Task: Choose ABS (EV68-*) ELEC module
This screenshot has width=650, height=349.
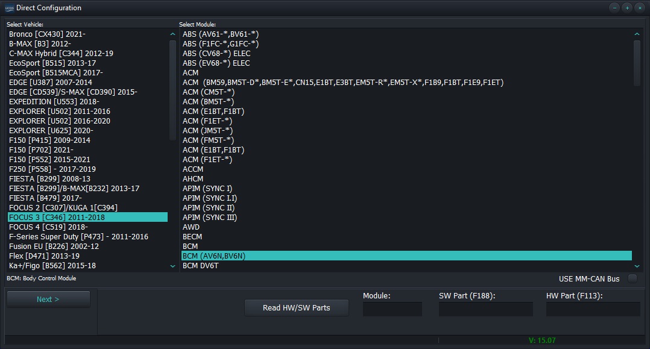Action: click(x=406, y=63)
